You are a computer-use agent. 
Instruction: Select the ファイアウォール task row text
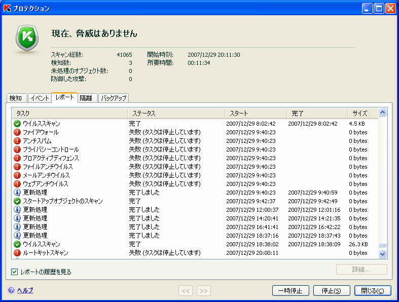point(41,132)
